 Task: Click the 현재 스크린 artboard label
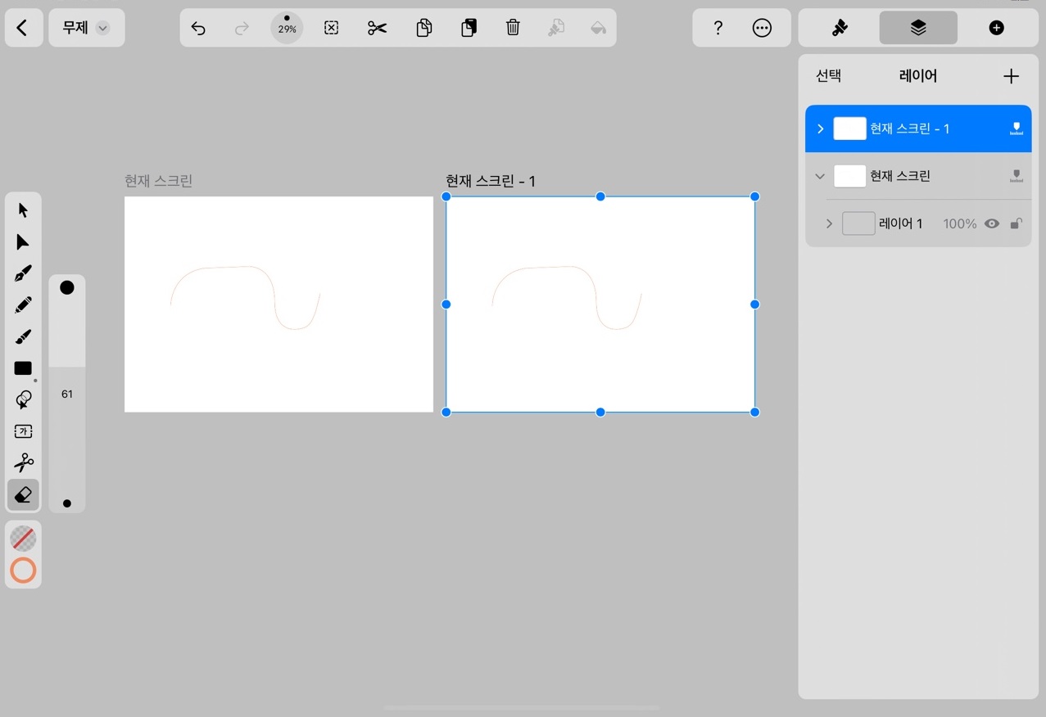159,181
